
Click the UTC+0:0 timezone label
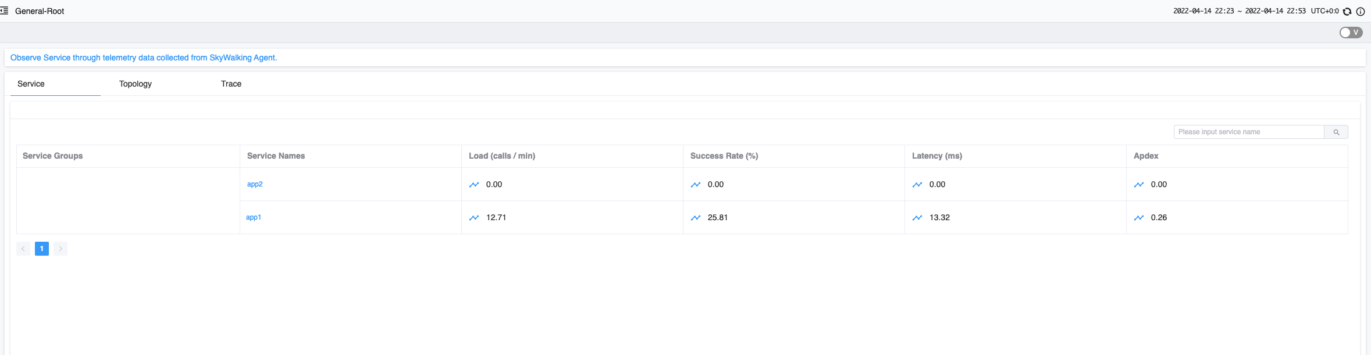point(1324,11)
